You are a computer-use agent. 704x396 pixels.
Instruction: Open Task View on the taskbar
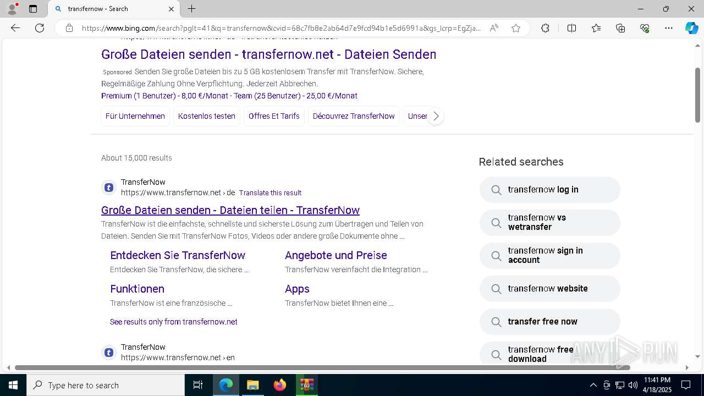coord(198,385)
